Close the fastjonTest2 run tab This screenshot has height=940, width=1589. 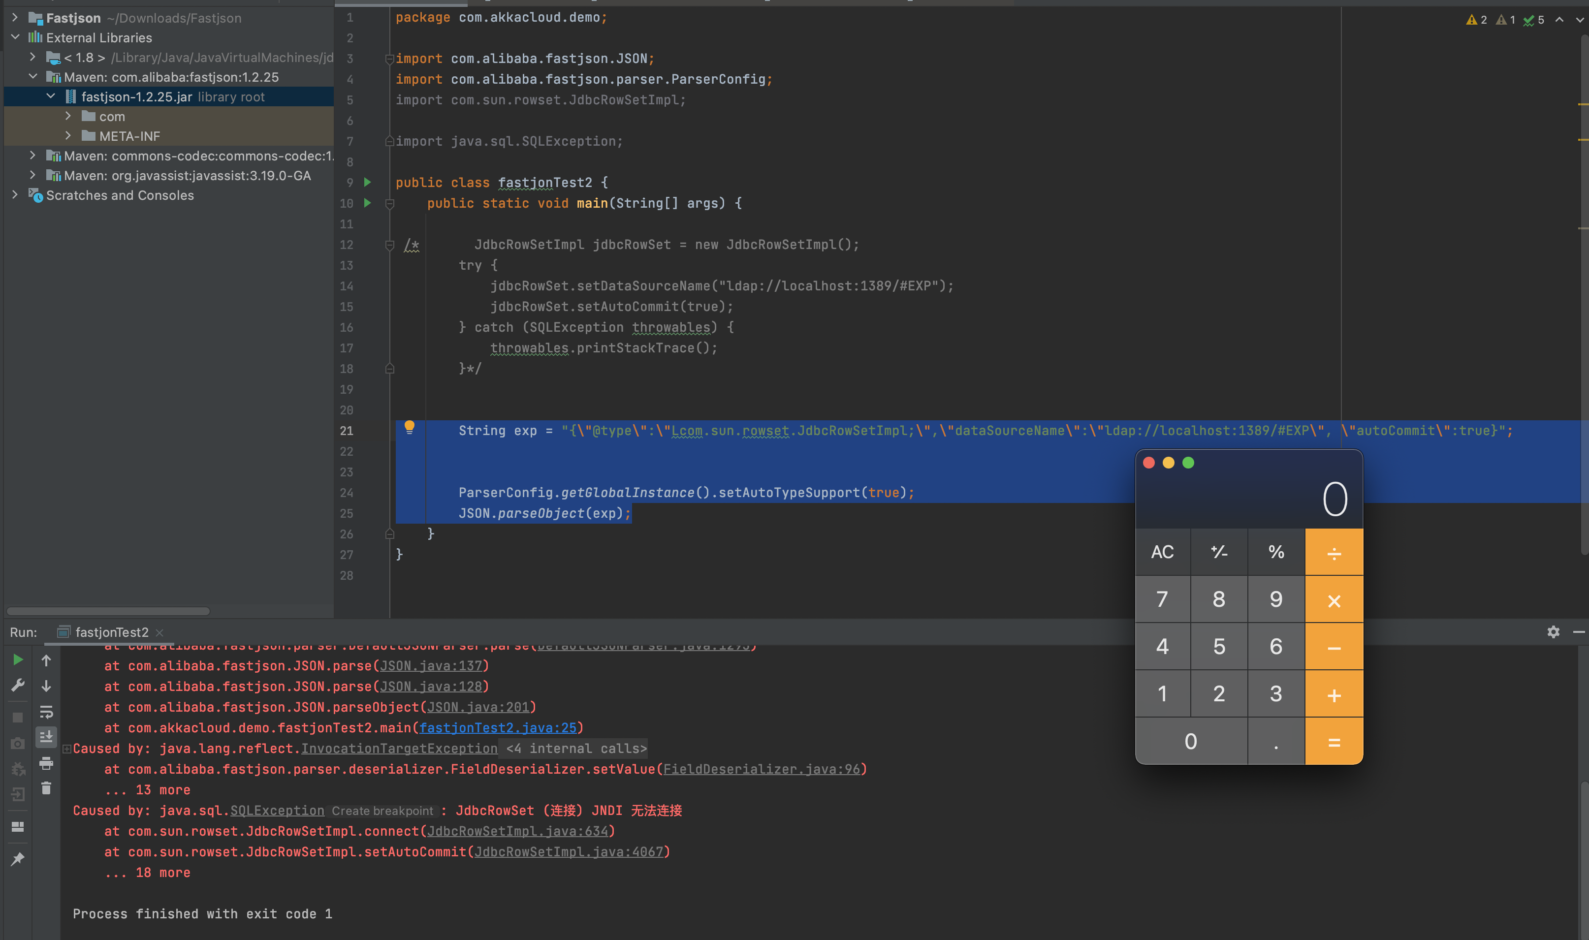tap(159, 633)
